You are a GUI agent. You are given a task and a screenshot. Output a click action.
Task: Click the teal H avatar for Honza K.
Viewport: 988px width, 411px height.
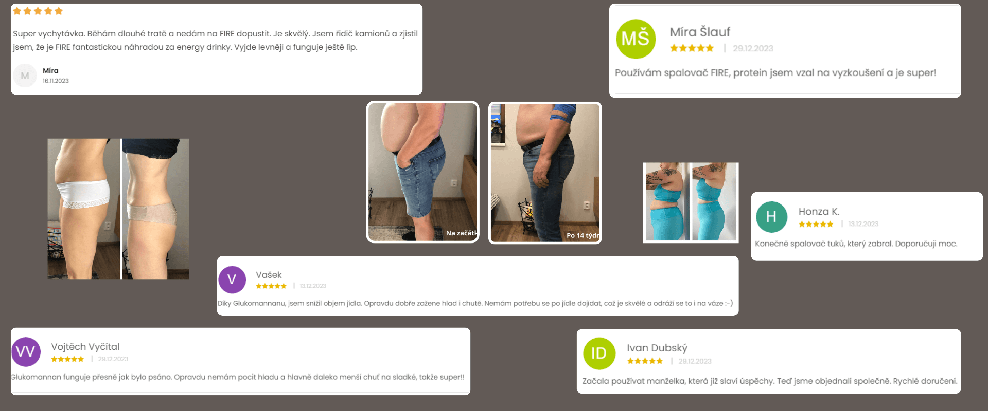tap(771, 217)
